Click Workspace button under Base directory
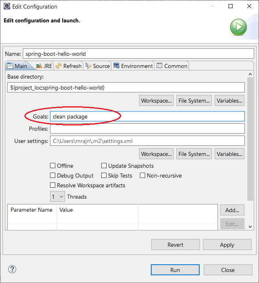The width and height of the screenshot is (259, 283). point(156,101)
